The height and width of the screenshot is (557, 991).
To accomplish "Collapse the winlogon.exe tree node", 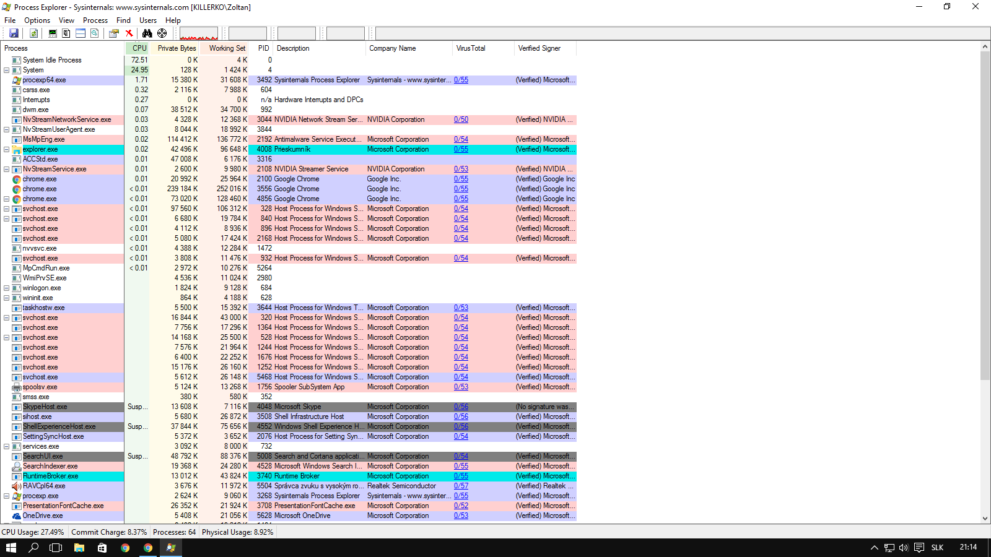I will point(6,288).
